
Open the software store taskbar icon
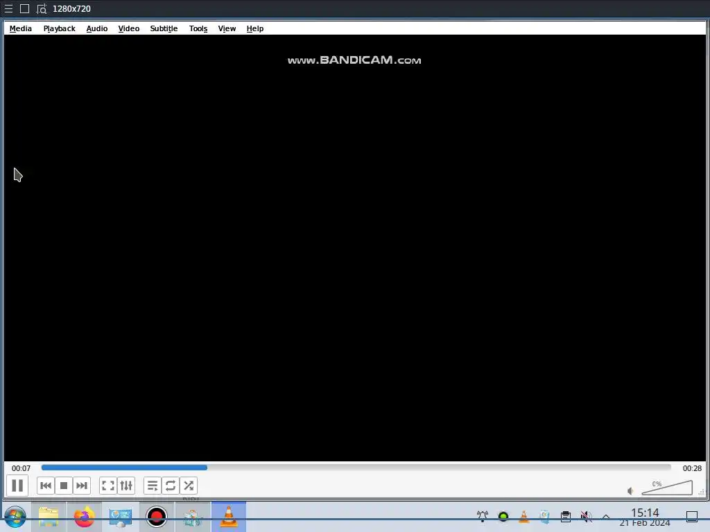click(x=193, y=517)
